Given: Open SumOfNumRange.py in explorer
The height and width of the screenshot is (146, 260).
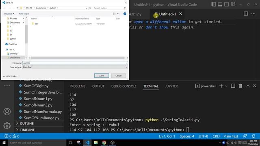Looking at the screenshot, I should point(41,118).
